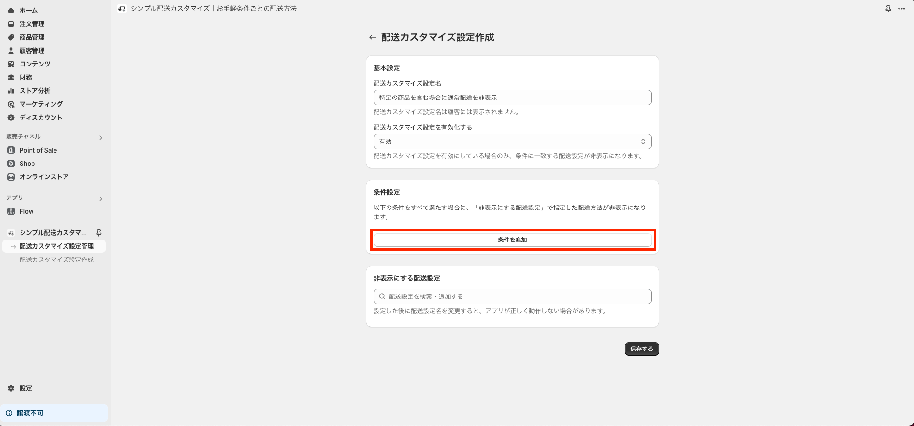This screenshot has width=914, height=426.
Task: Click the 配送カスタマイズ設定を有効化する label
Action: (422, 127)
